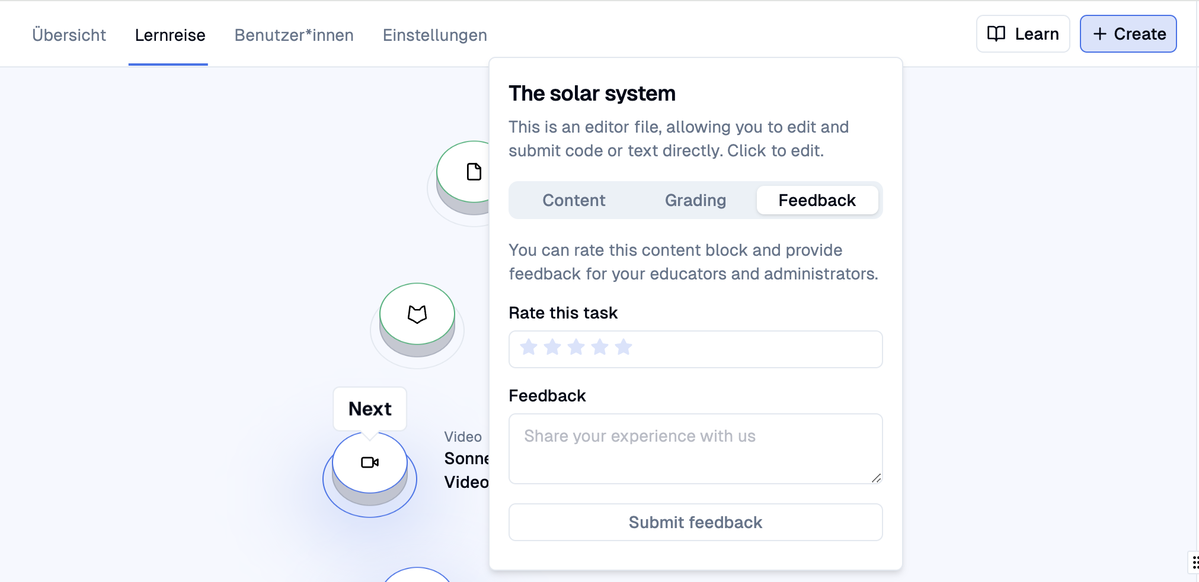Click the plus icon on Create

click(x=1100, y=34)
